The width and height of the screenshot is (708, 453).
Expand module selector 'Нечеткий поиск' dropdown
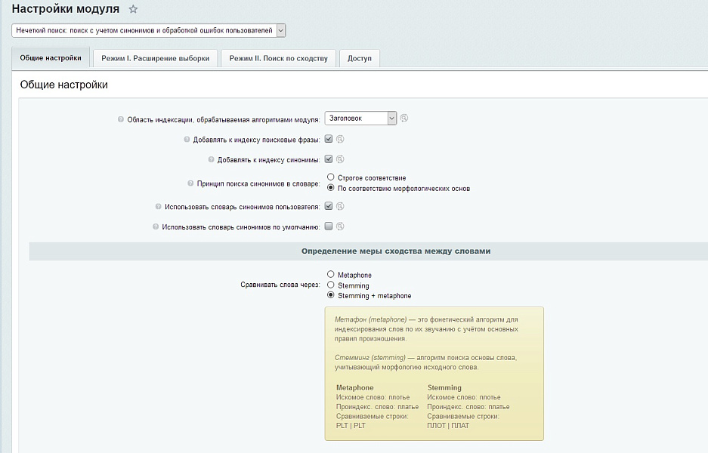coord(149,31)
